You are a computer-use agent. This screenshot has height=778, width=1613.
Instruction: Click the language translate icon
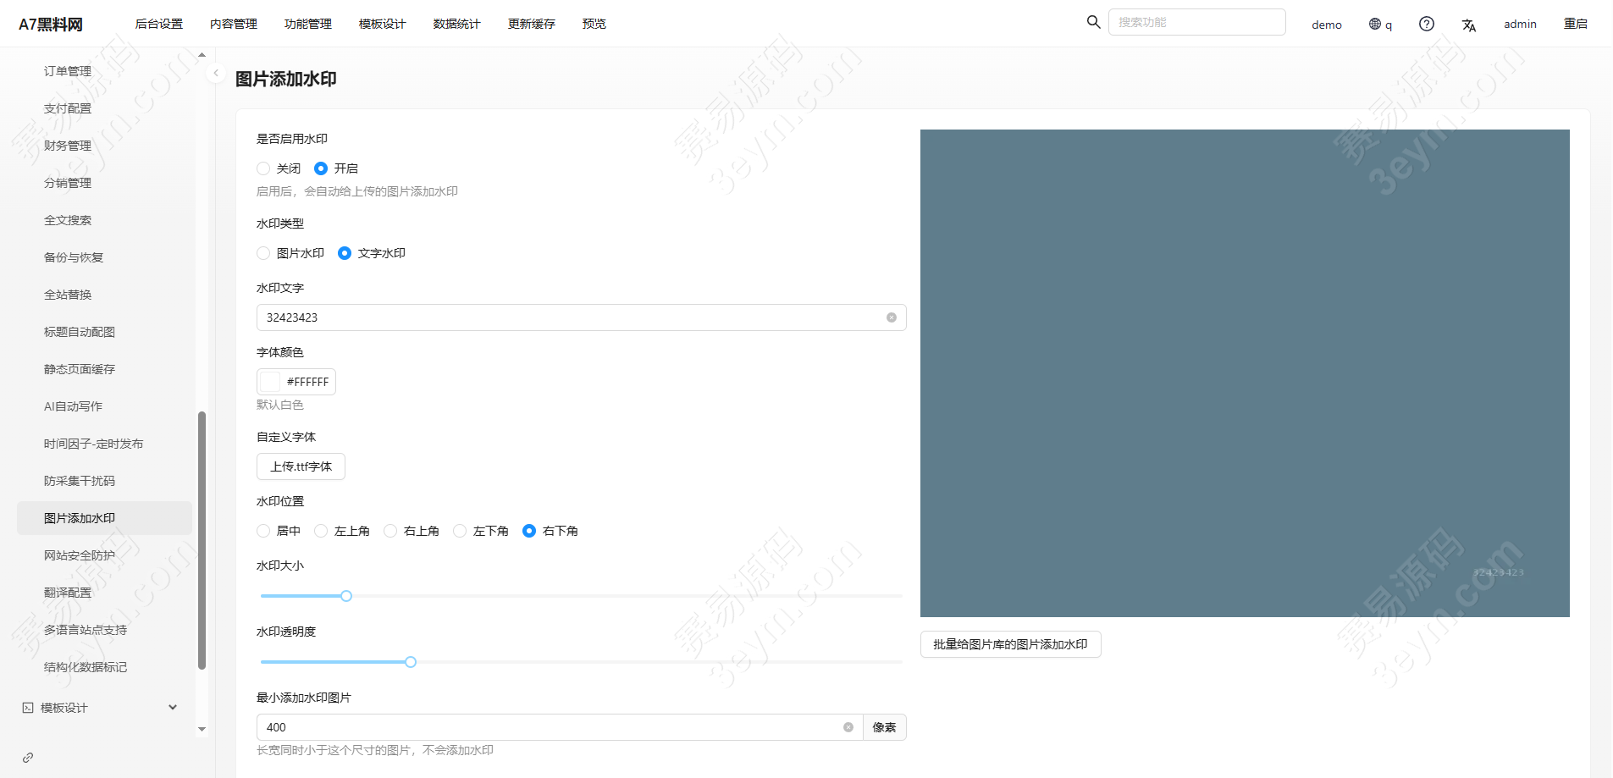(1468, 25)
